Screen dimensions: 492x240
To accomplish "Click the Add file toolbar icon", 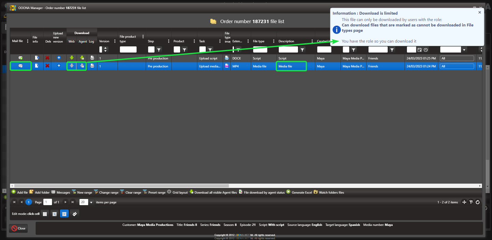I will tap(14, 192).
